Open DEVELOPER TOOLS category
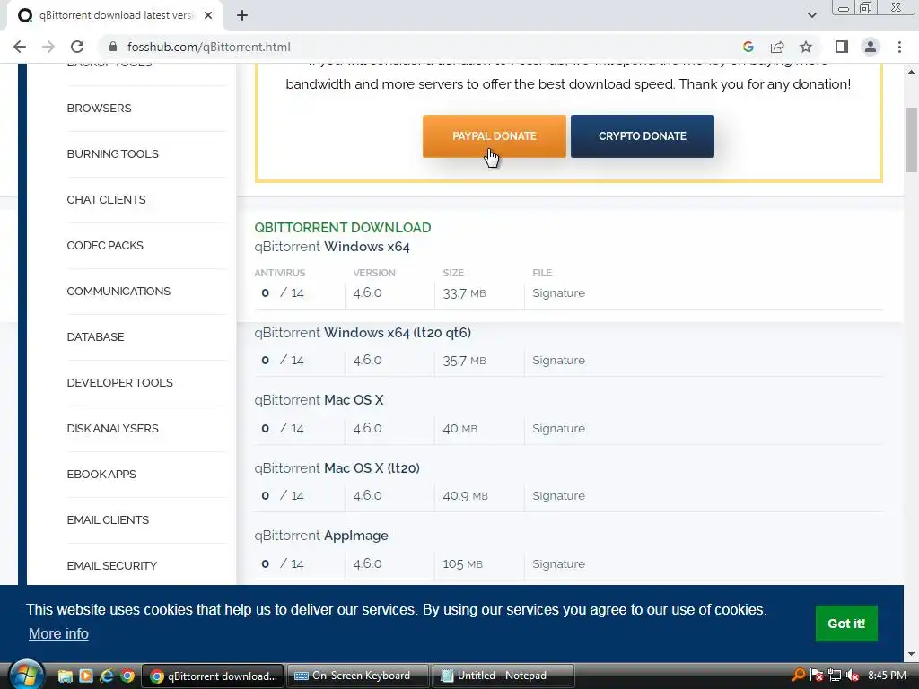 click(119, 382)
